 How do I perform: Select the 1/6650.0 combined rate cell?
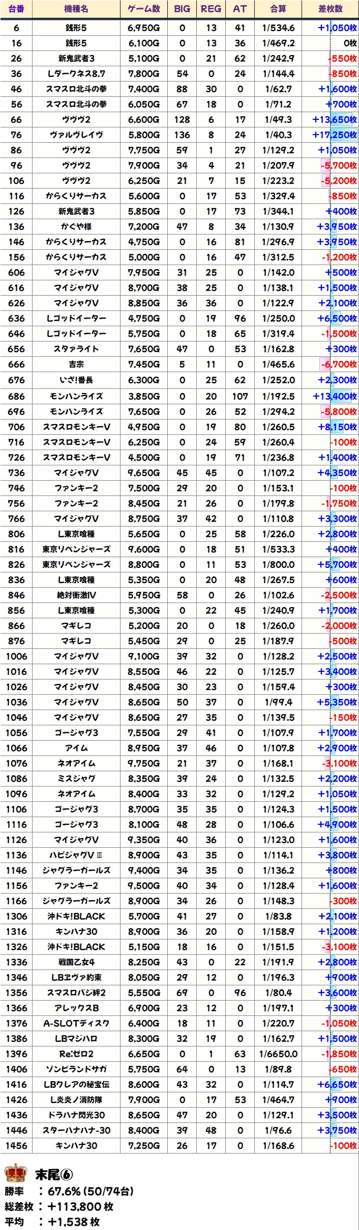click(x=278, y=1054)
